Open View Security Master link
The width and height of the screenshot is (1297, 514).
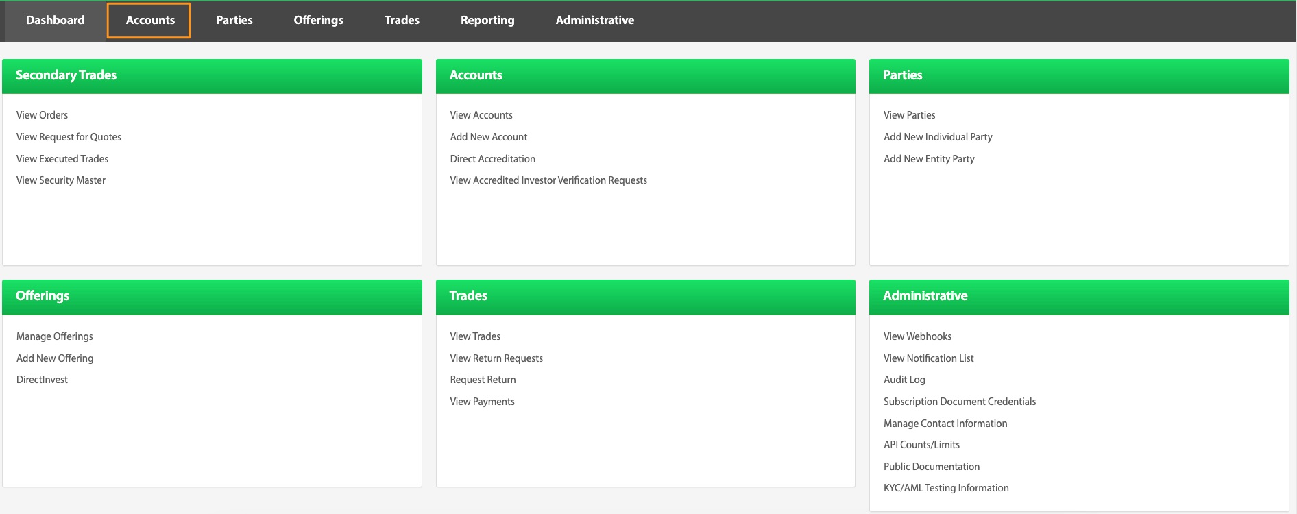[61, 180]
